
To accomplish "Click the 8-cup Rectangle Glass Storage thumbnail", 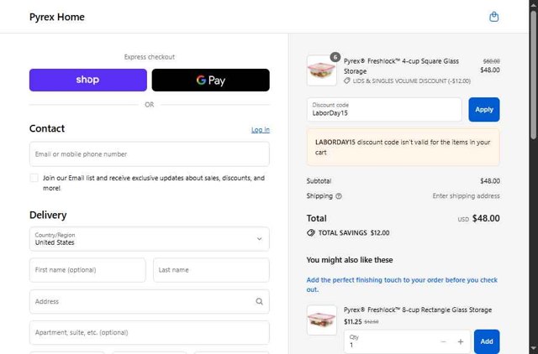I will point(321,320).
